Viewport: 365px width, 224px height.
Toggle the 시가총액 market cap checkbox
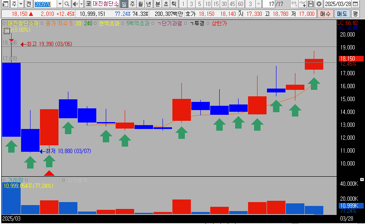click(x=63, y=180)
